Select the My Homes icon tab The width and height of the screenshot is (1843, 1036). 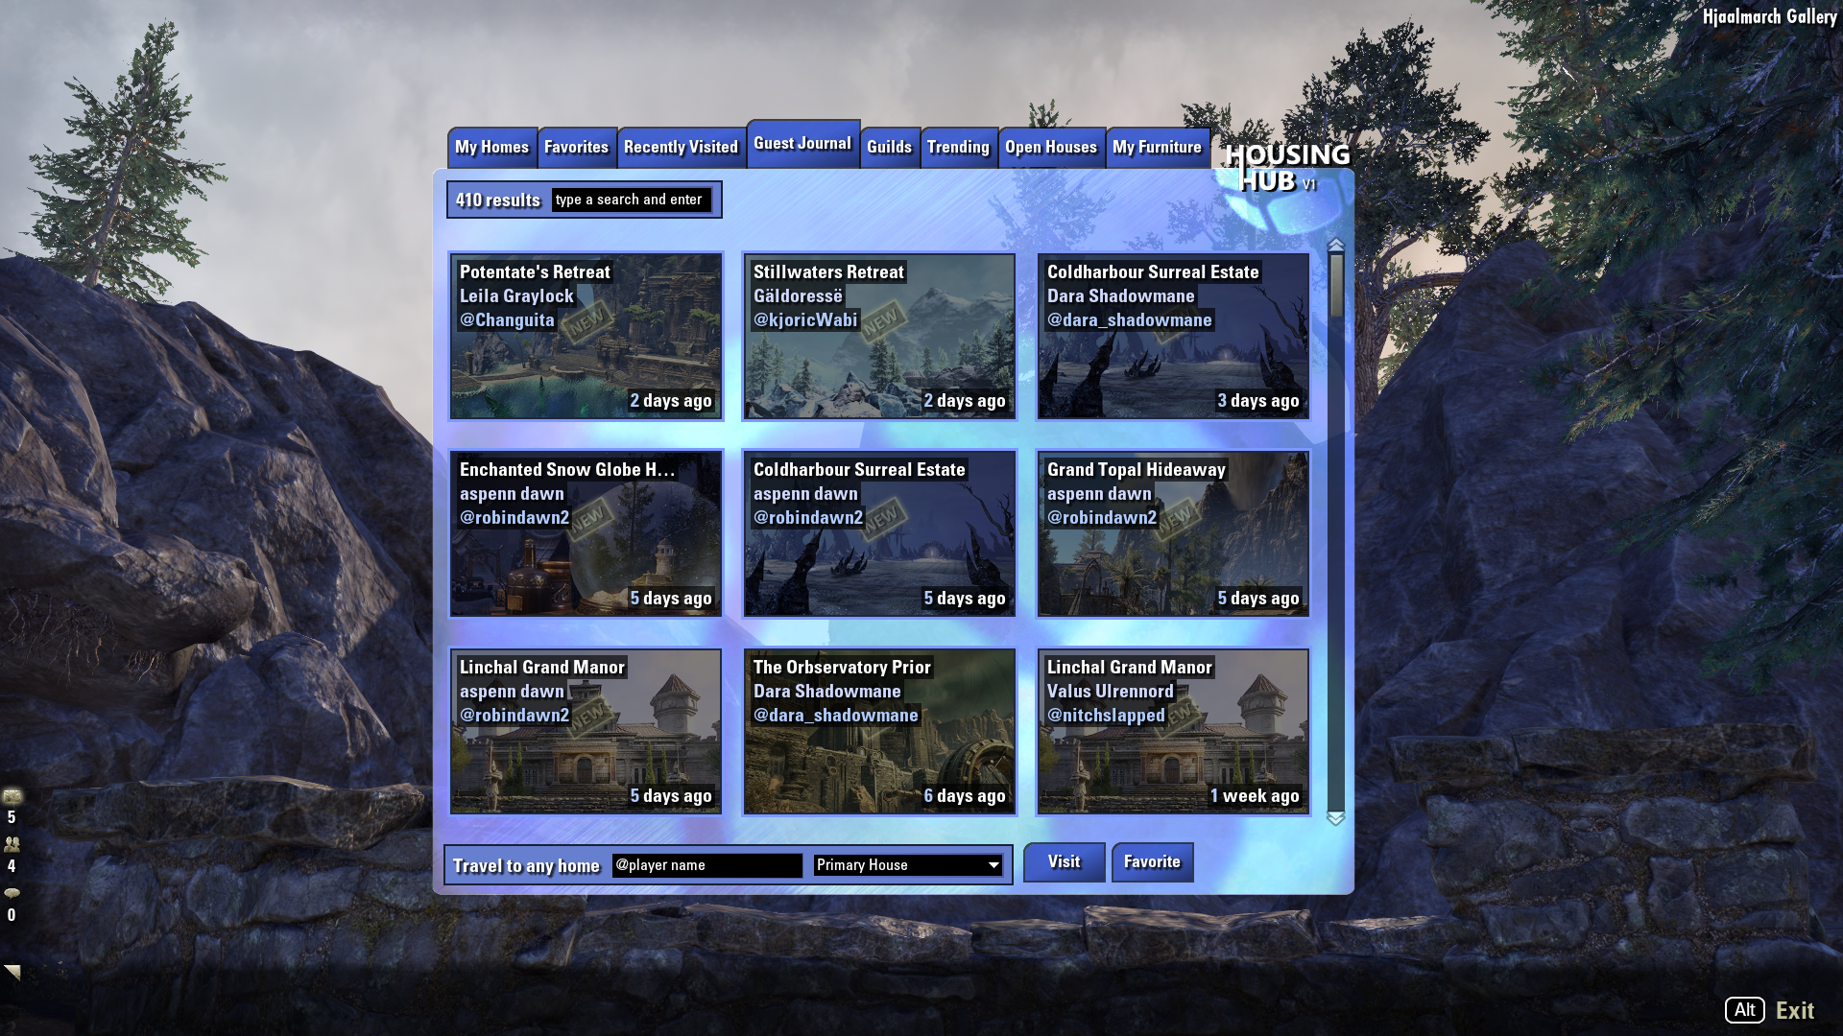click(491, 147)
